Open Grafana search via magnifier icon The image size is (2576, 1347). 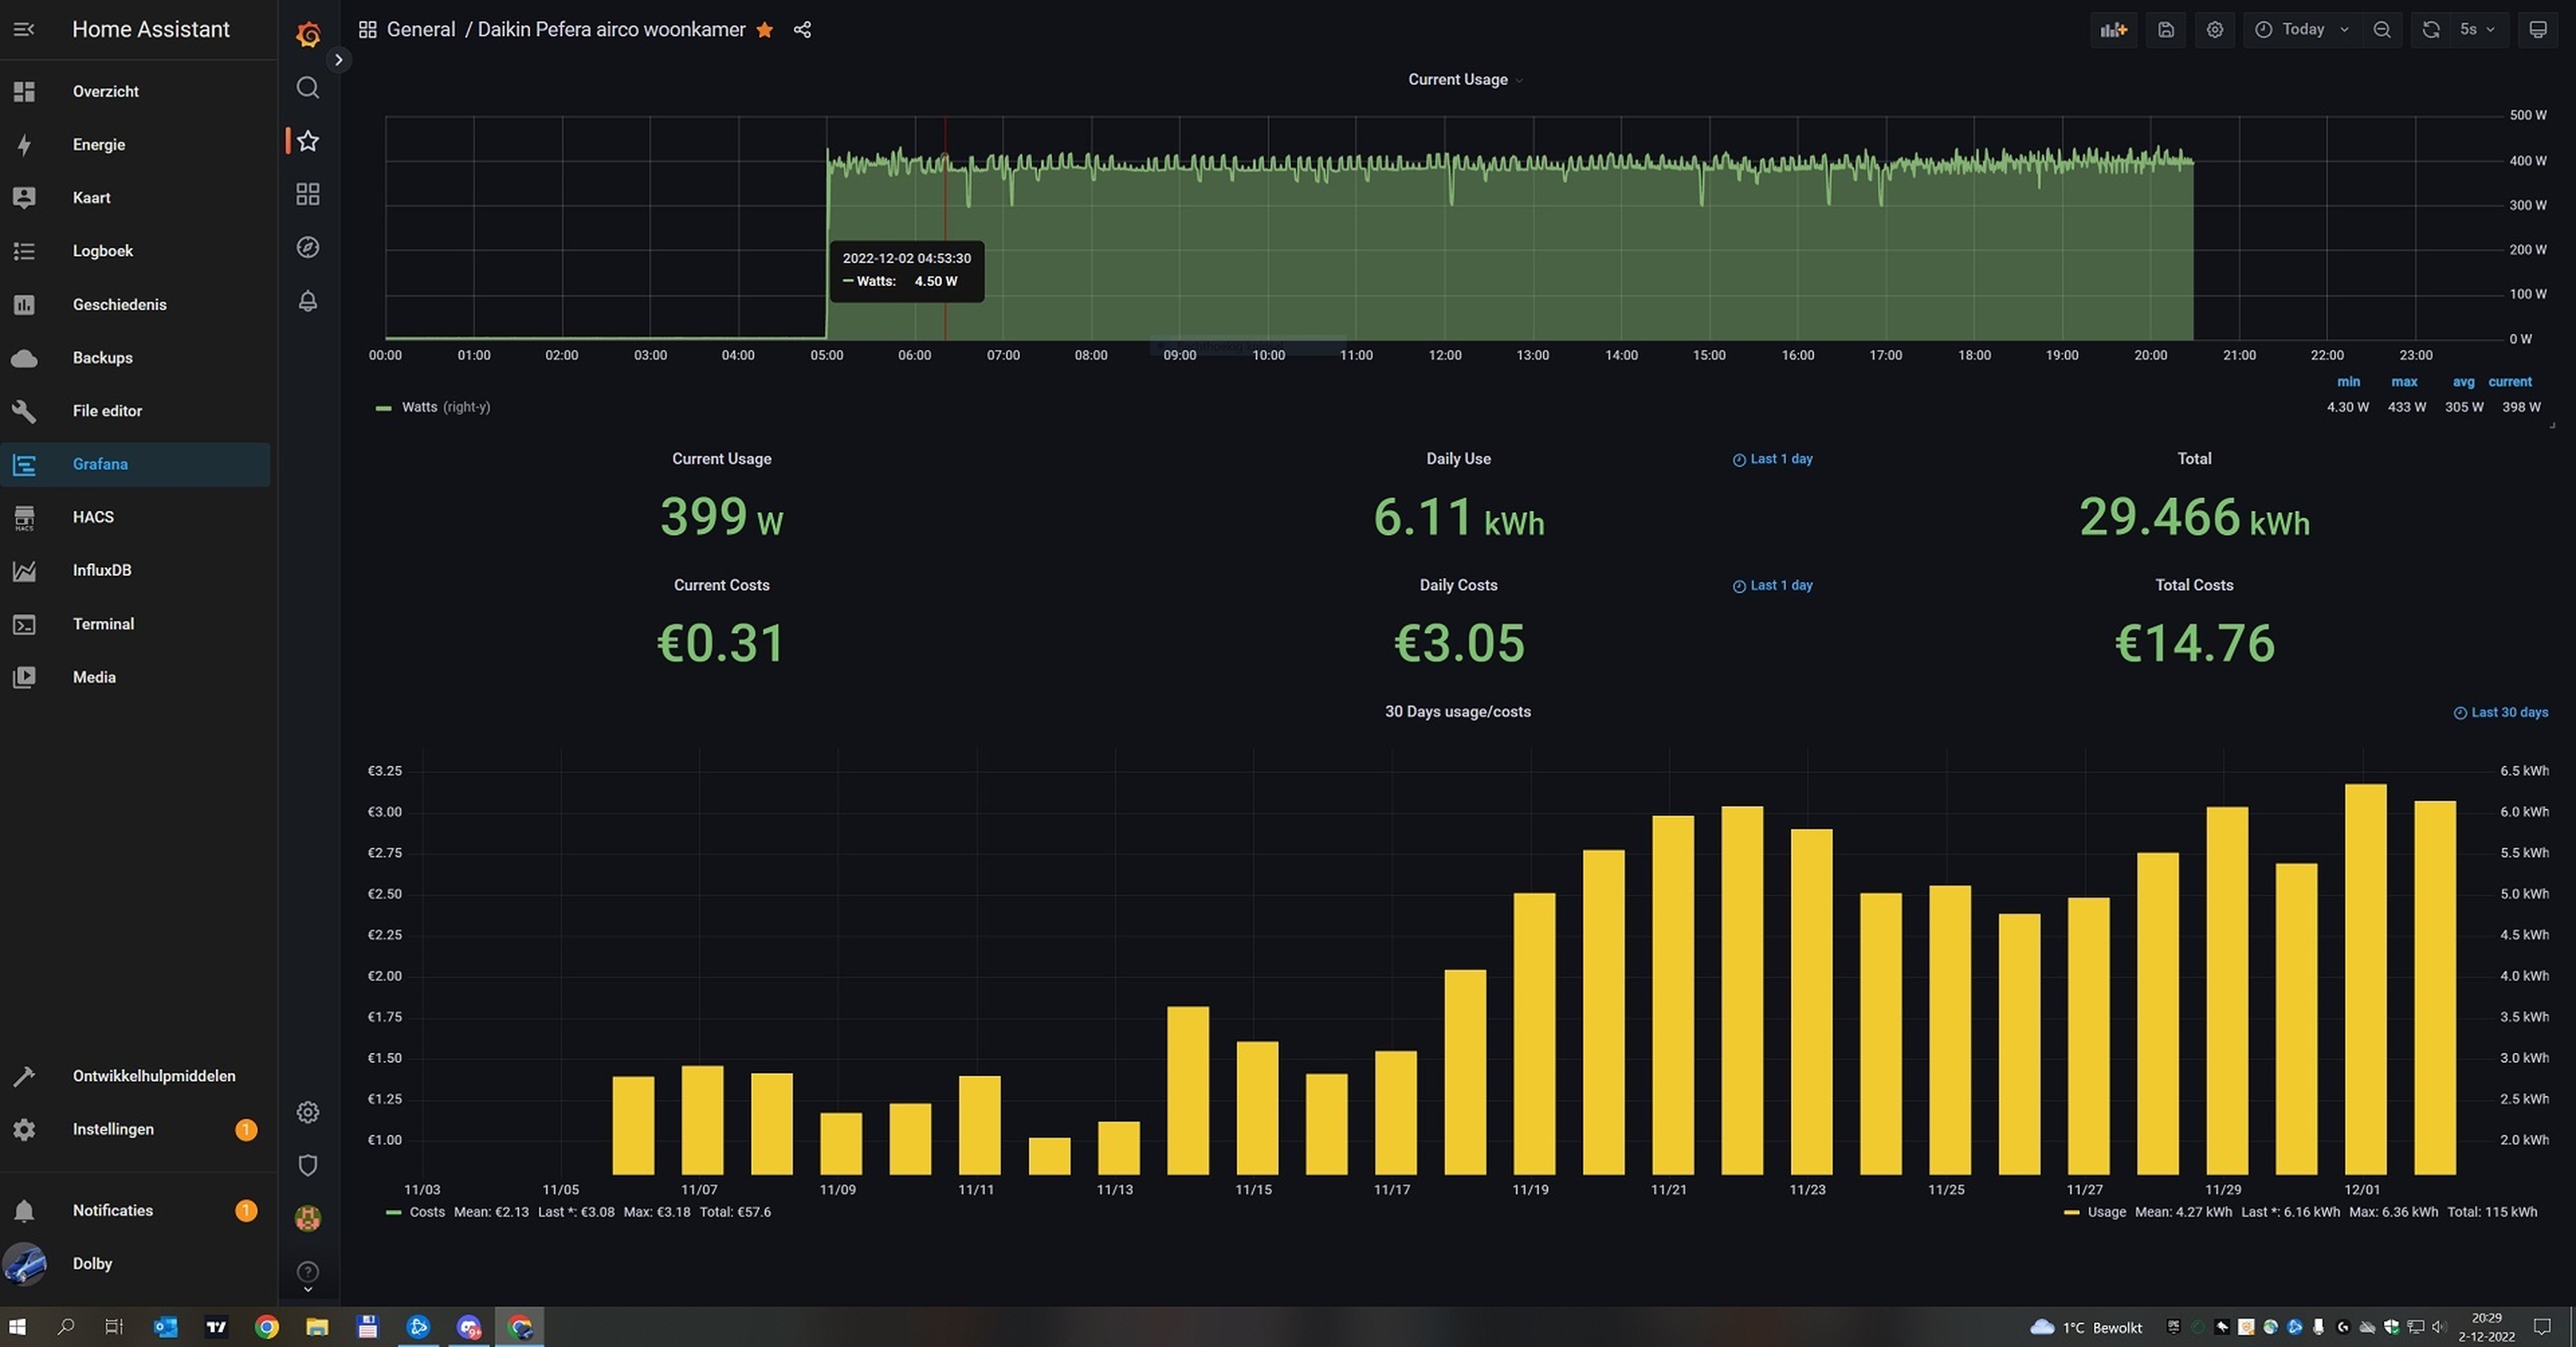307,88
